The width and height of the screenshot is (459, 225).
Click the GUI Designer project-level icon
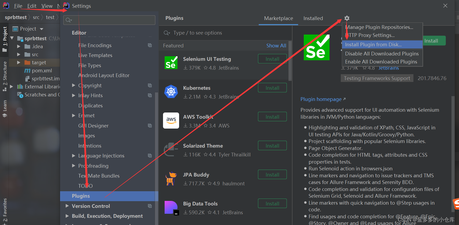pos(150,126)
